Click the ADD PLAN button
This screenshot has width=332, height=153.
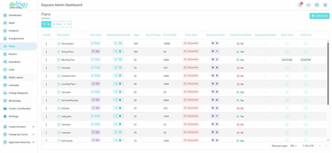(x=319, y=16)
